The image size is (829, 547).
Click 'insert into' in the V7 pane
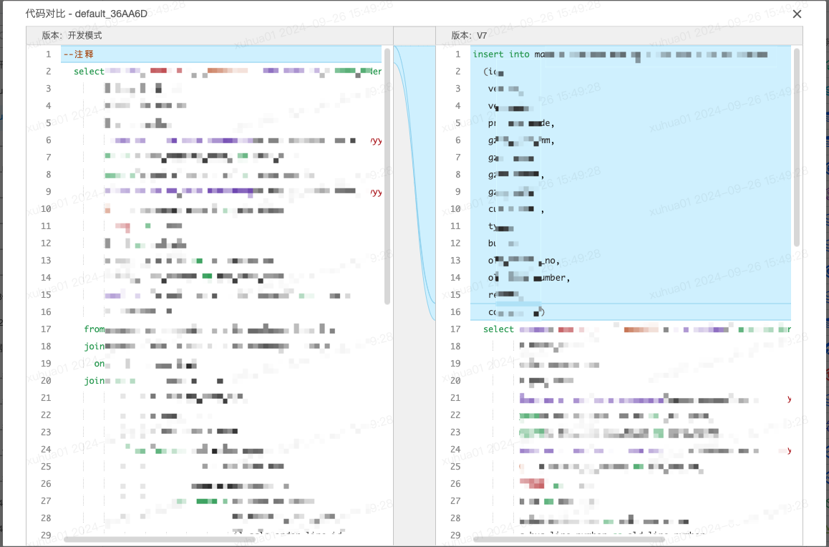pyautogui.click(x=501, y=54)
